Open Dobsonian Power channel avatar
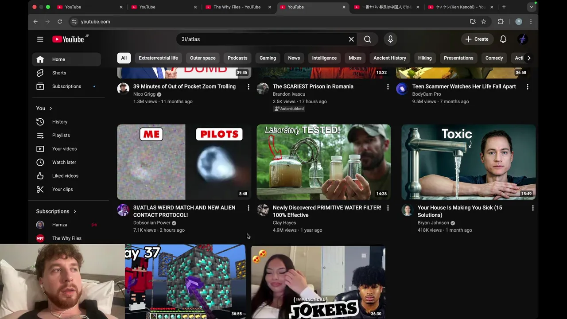The width and height of the screenshot is (567, 319). point(123,210)
